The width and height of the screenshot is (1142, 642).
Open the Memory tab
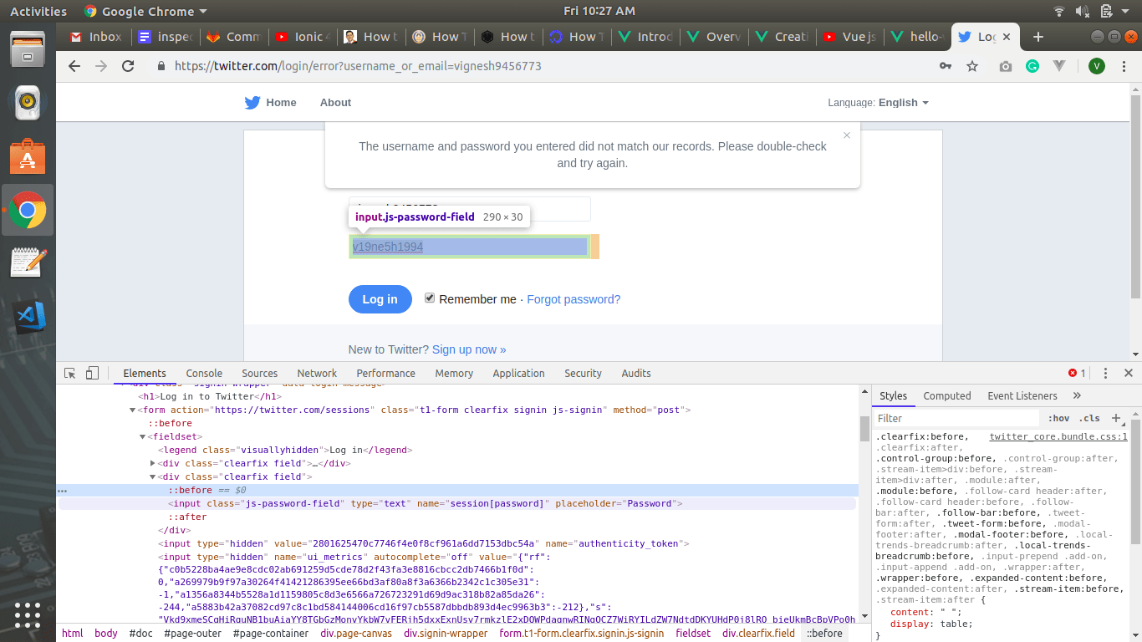coord(454,374)
